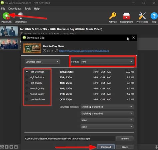The image size is (158, 150).
Task: Select High Definition 1080p radio button
Action: pos(27,72)
